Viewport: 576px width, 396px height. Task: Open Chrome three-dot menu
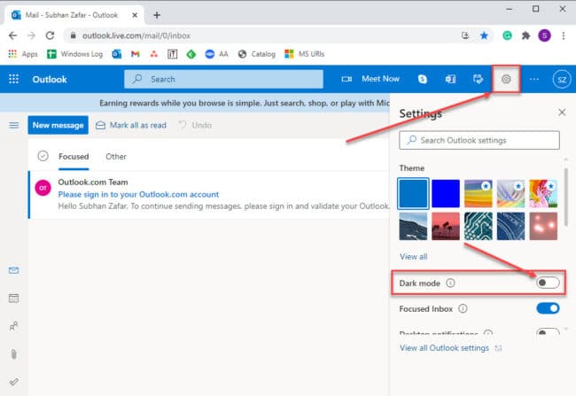pos(563,35)
